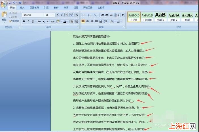Open the 加载项 (Add-Ins) tab
199x132 pixels.
[x=101, y=8]
